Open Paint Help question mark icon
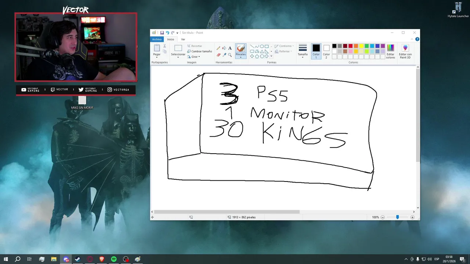 (417, 39)
